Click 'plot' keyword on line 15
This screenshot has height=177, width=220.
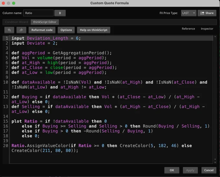click(x=16, y=121)
